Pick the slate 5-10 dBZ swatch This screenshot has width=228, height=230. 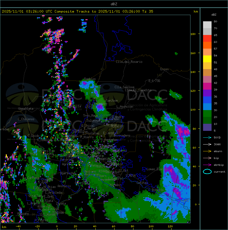coord(207,127)
